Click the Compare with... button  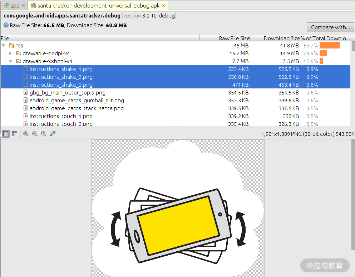point(330,27)
